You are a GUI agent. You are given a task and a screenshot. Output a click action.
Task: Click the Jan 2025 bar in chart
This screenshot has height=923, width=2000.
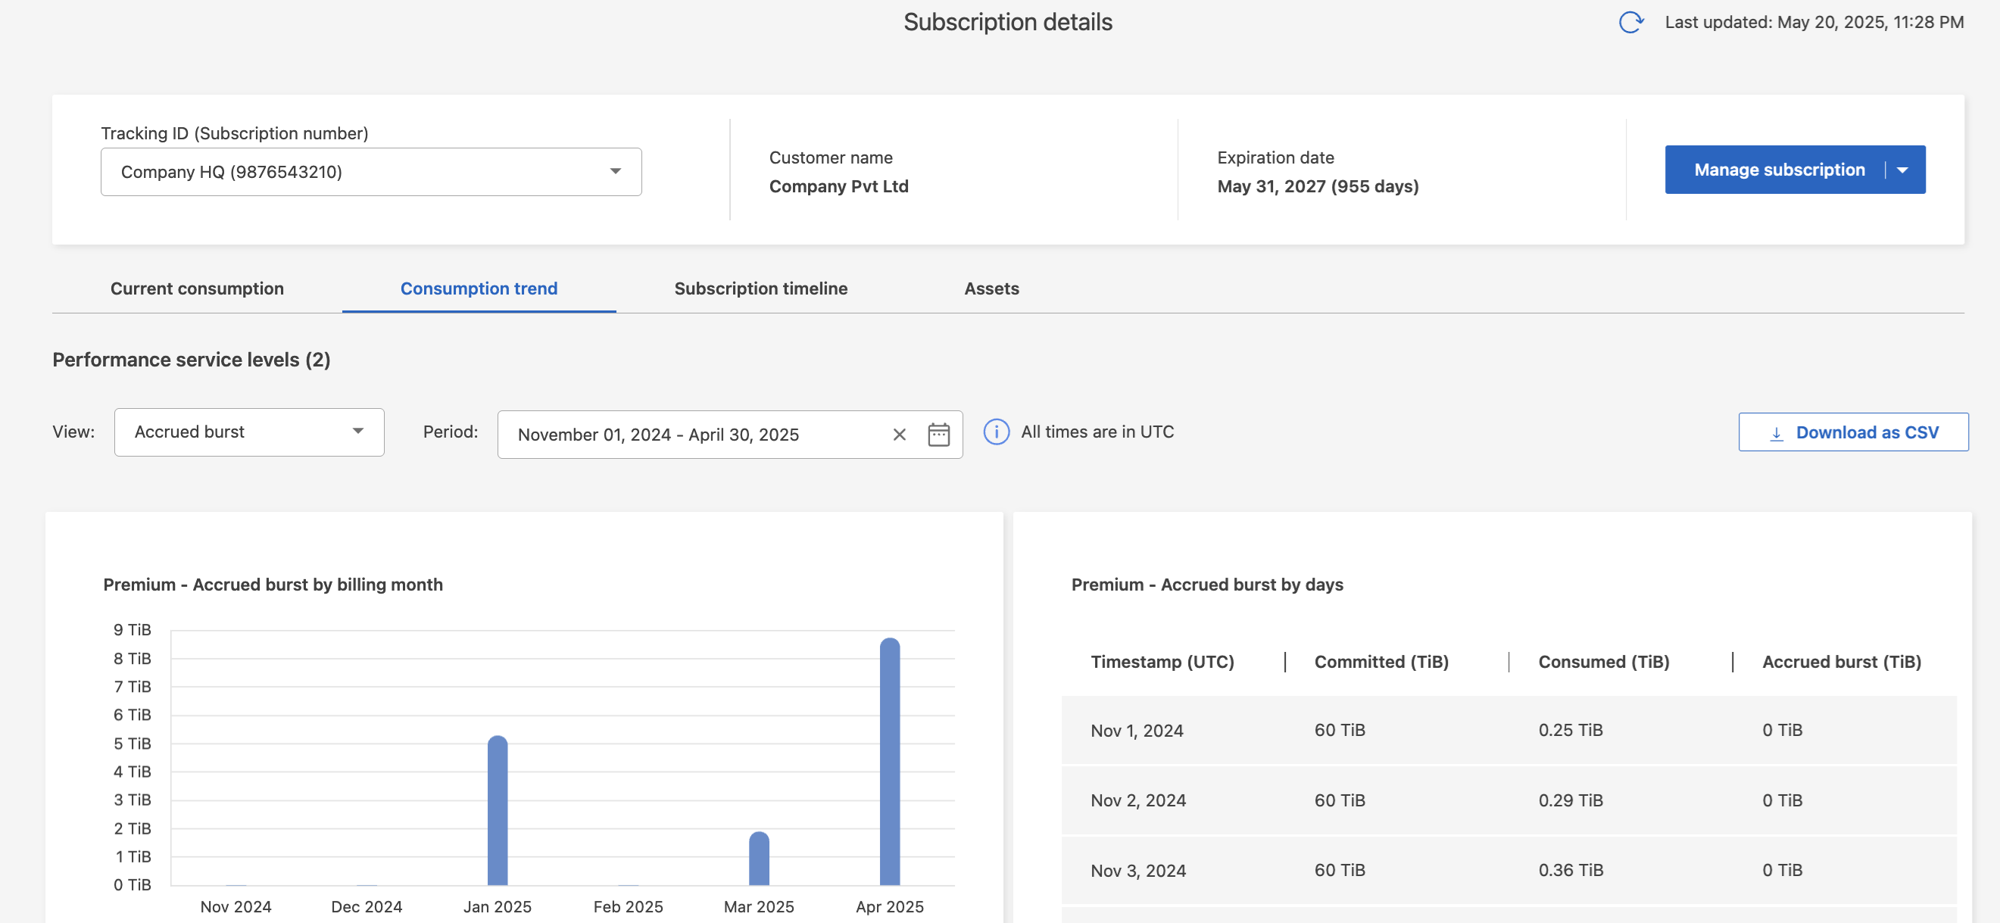click(x=497, y=811)
